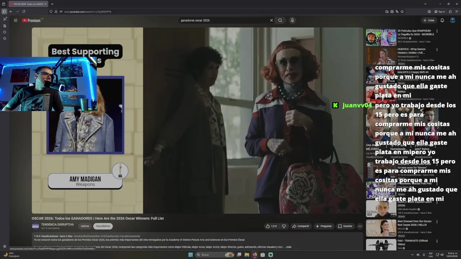Open options for 'Best Dressed from the Oscars'
The width and height of the screenshot is (461, 259).
click(x=437, y=222)
